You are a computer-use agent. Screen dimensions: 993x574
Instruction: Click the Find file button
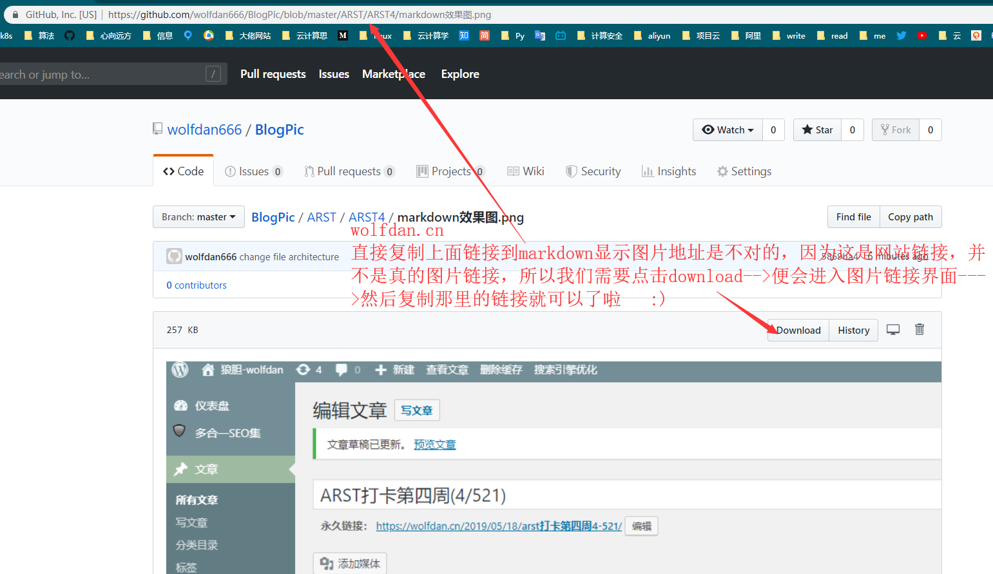pyautogui.click(x=853, y=216)
